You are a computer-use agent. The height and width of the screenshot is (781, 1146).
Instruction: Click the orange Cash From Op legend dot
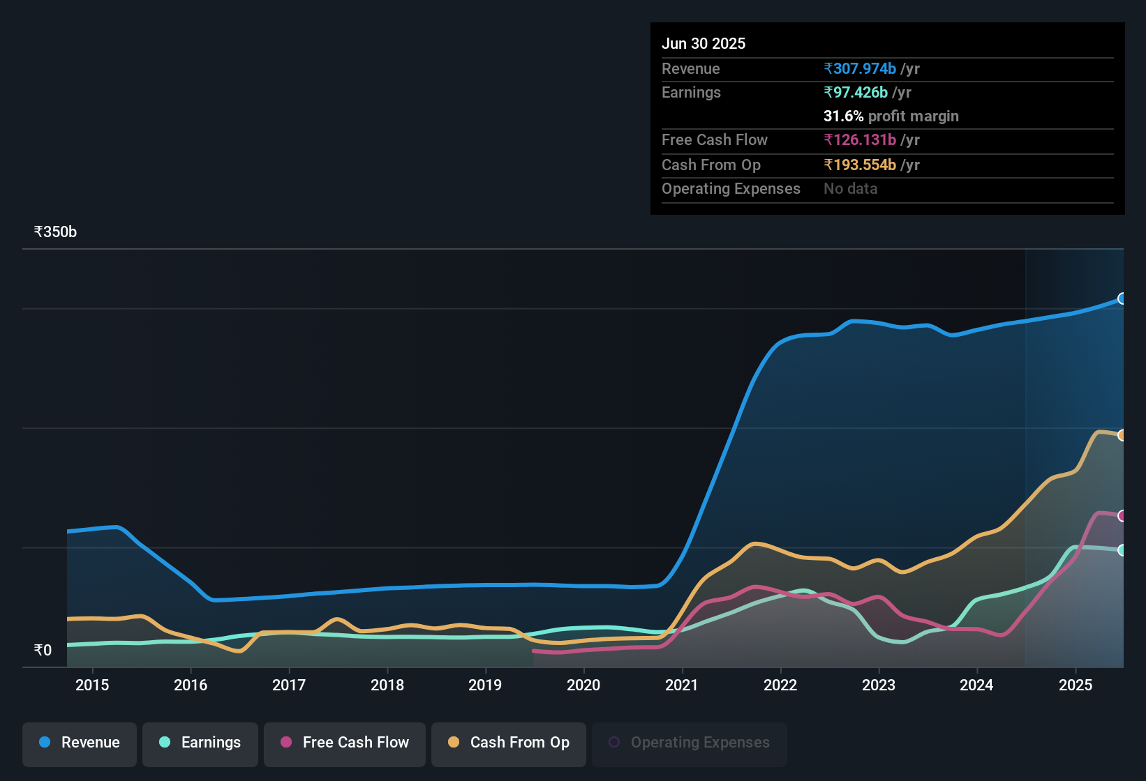pos(454,743)
